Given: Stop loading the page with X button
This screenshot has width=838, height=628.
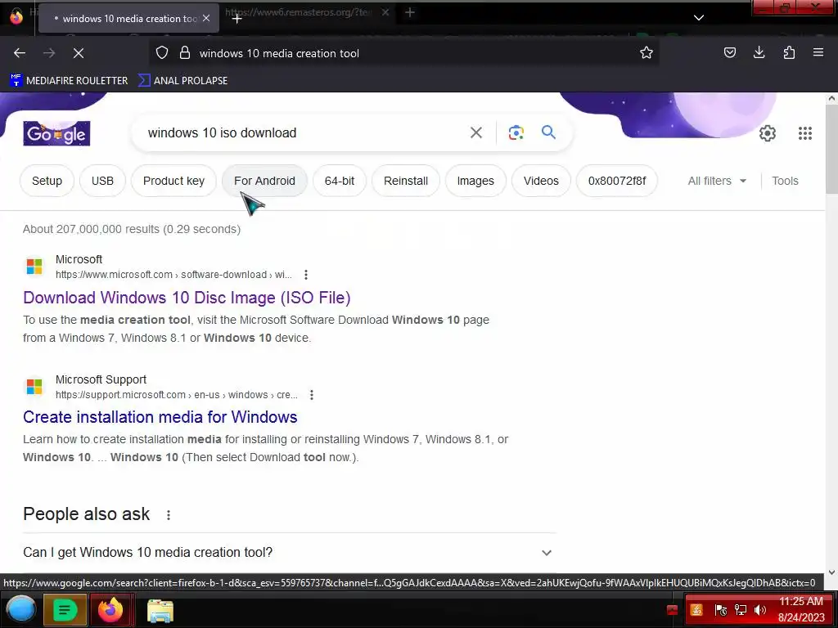Looking at the screenshot, I should click(x=78, y=53).
